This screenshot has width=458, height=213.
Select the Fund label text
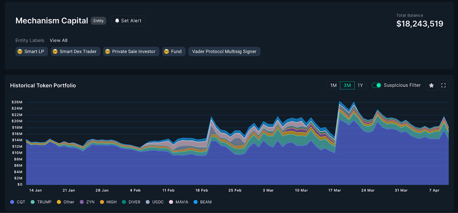pos(176,52)
